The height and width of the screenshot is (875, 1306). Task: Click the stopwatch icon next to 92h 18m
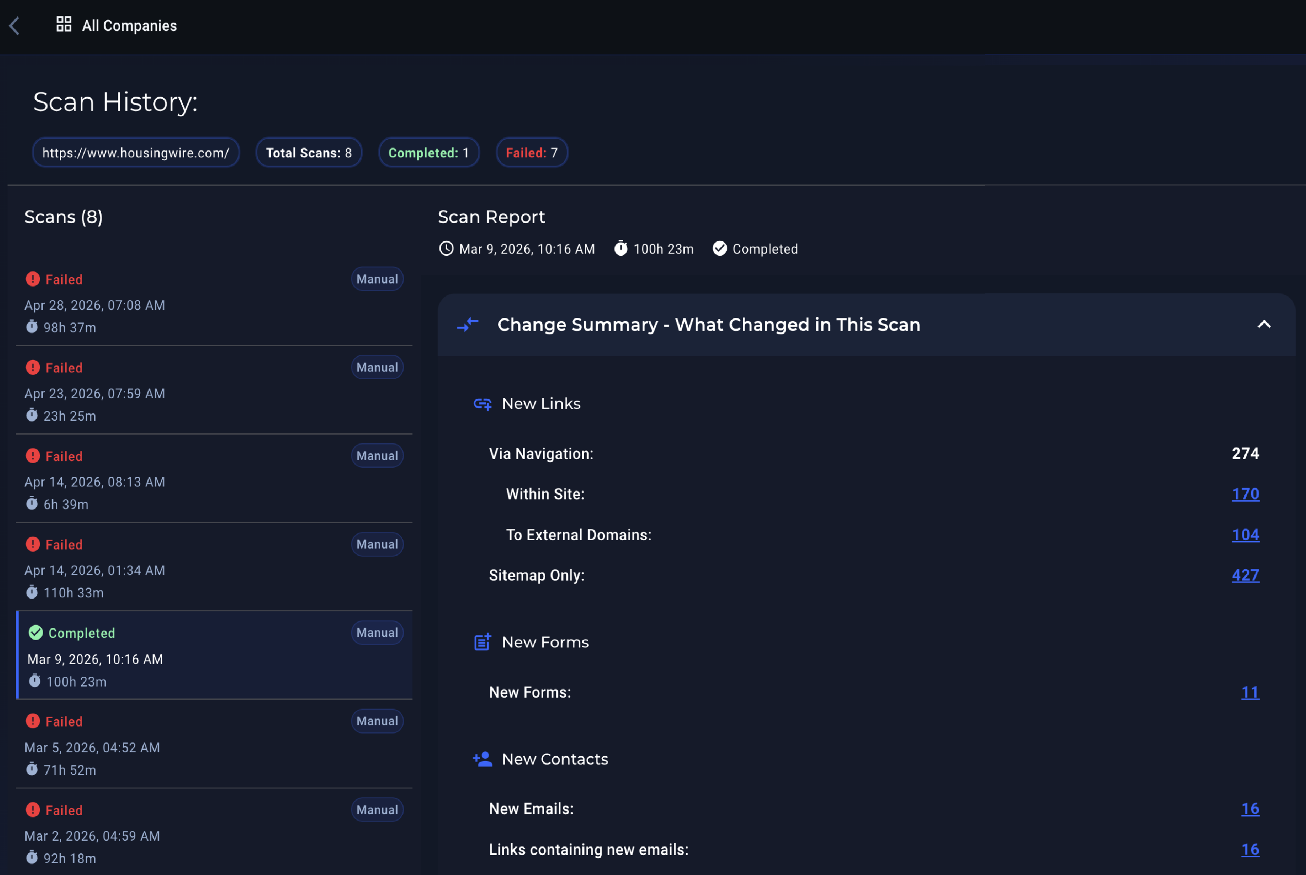tap(32, 857)
